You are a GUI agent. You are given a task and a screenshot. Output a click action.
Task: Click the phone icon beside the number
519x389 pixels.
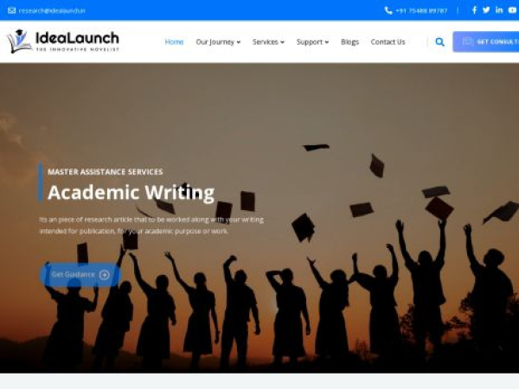click(x=388, y=10)
